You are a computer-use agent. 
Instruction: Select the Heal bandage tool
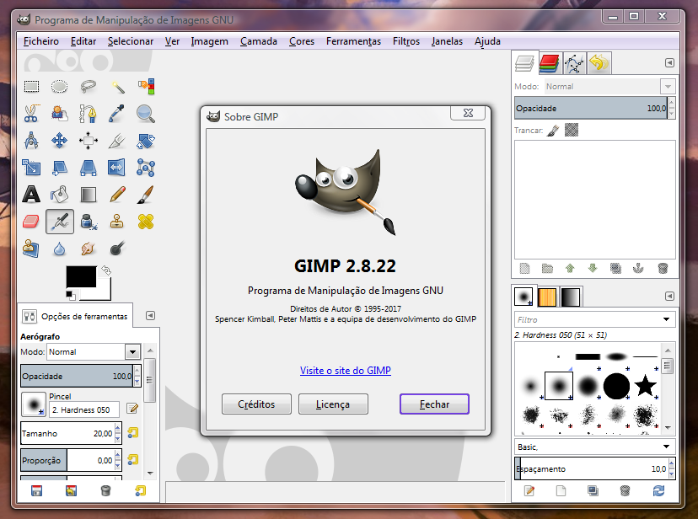(x=146, y=222)
